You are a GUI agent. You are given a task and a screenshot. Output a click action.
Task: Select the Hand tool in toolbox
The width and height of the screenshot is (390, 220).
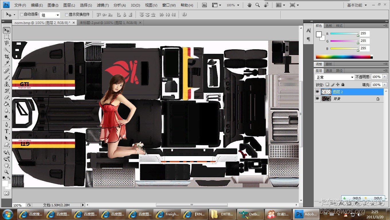(x=7, y=165)
